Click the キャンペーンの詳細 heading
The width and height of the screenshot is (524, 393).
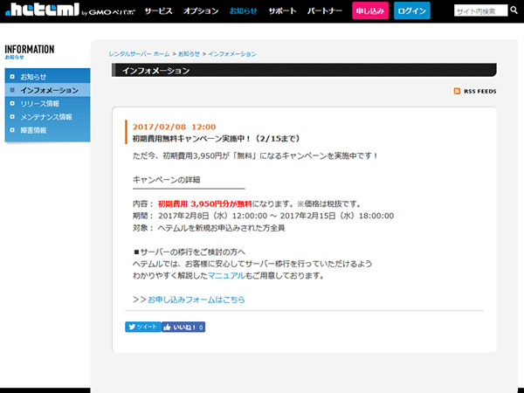pyautogui.click(x=167, y=180)
